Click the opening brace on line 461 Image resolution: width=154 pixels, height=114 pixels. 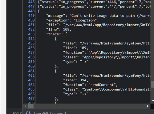pyautogui.click(x=55, y=71)
